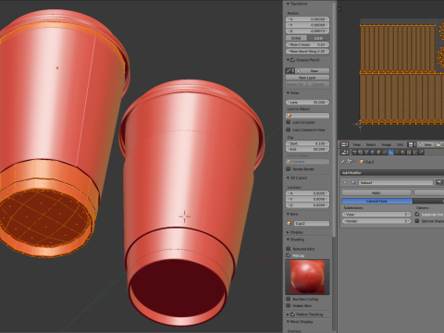This screenshot has width=444, height=333.
Task: Collapse the Grease Pencil panel triangle
Action: (288, 60)
